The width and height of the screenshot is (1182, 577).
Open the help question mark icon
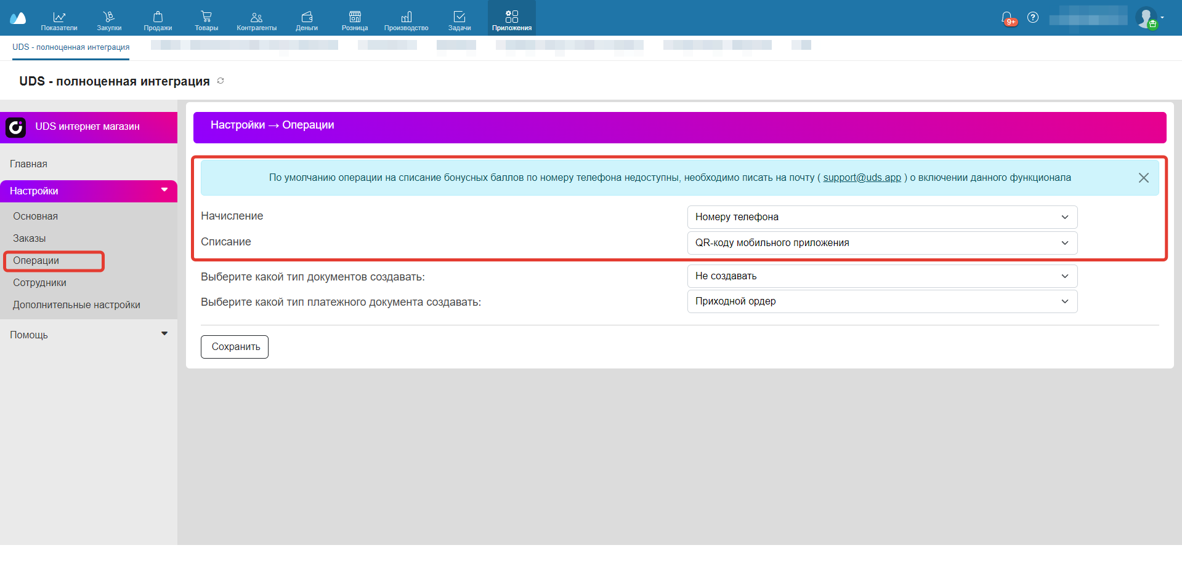pyautogui.click(x=1033, y=18)
